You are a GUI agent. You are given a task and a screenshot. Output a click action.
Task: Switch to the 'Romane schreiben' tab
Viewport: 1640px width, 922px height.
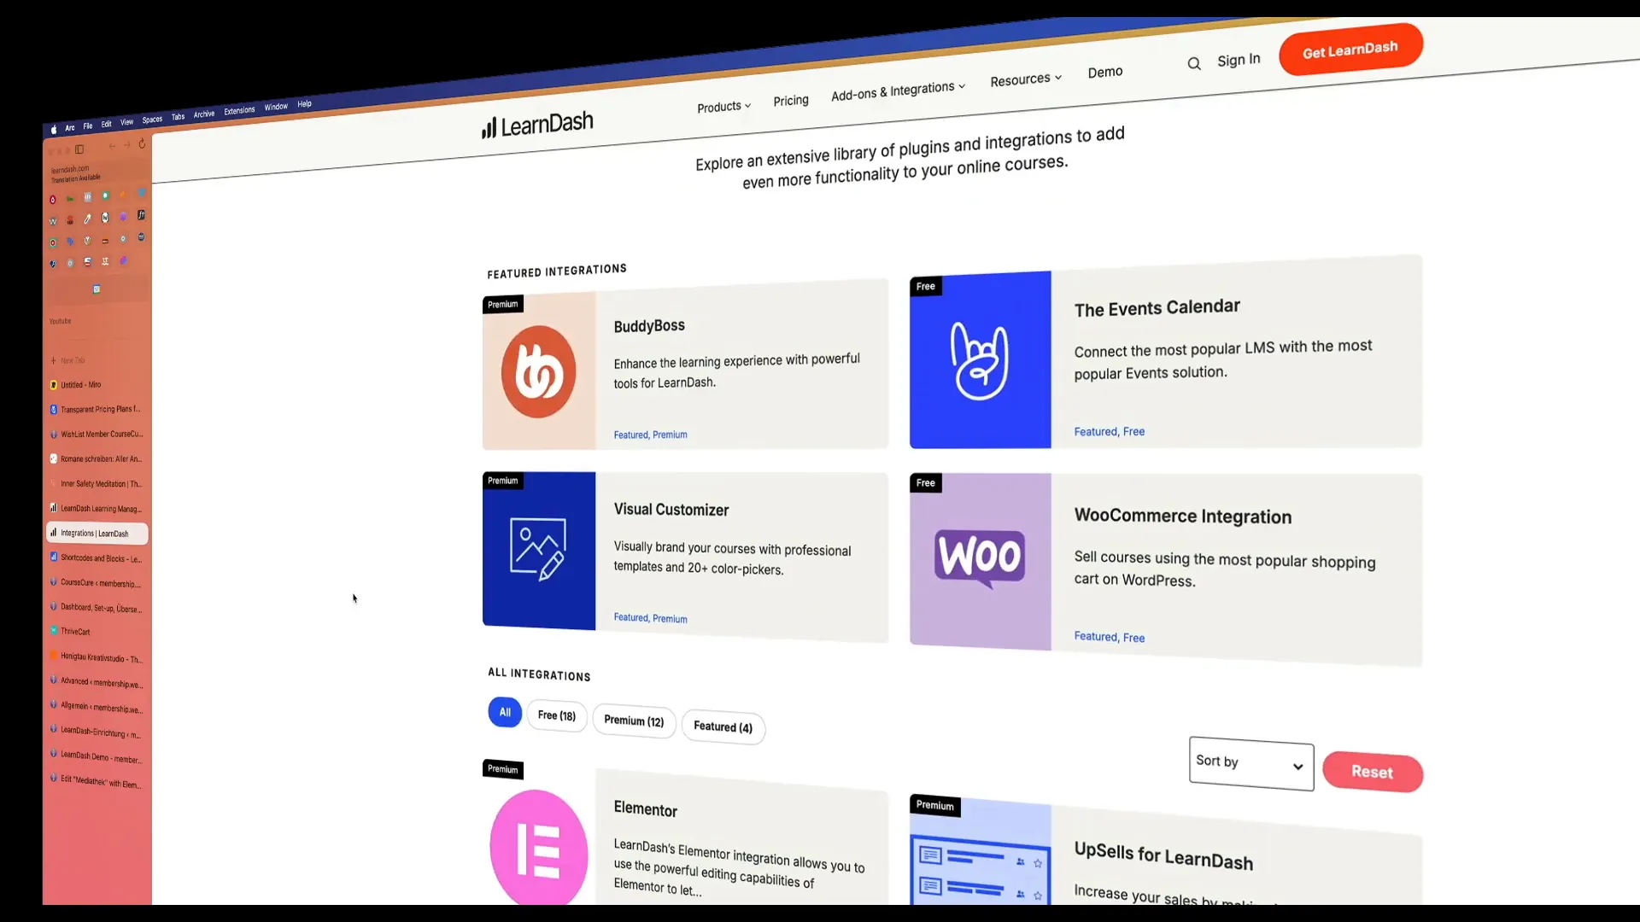pyautogui.click(x=97, y=458)
